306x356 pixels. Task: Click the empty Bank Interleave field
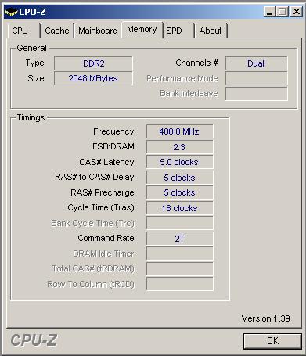tap(257, 94)
